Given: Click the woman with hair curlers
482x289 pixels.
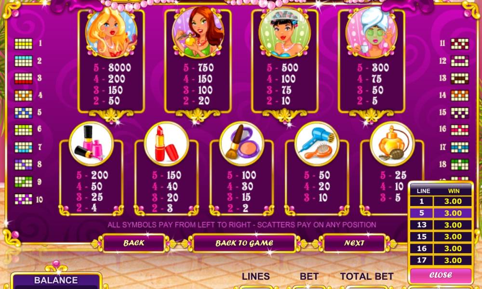Looking at the screenshot, I should (x=285, y=32).
